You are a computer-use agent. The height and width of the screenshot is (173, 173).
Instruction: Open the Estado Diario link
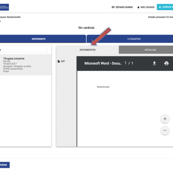pos(124,7)
